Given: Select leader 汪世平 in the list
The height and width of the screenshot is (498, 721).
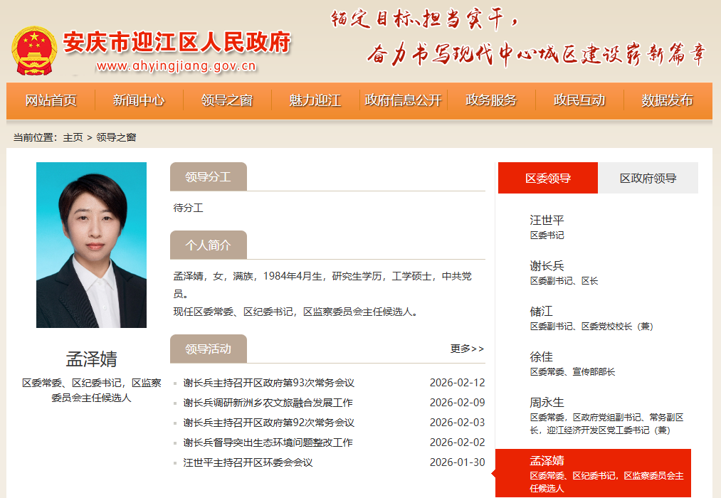Looking at the screenshot, I should point(547,220).
